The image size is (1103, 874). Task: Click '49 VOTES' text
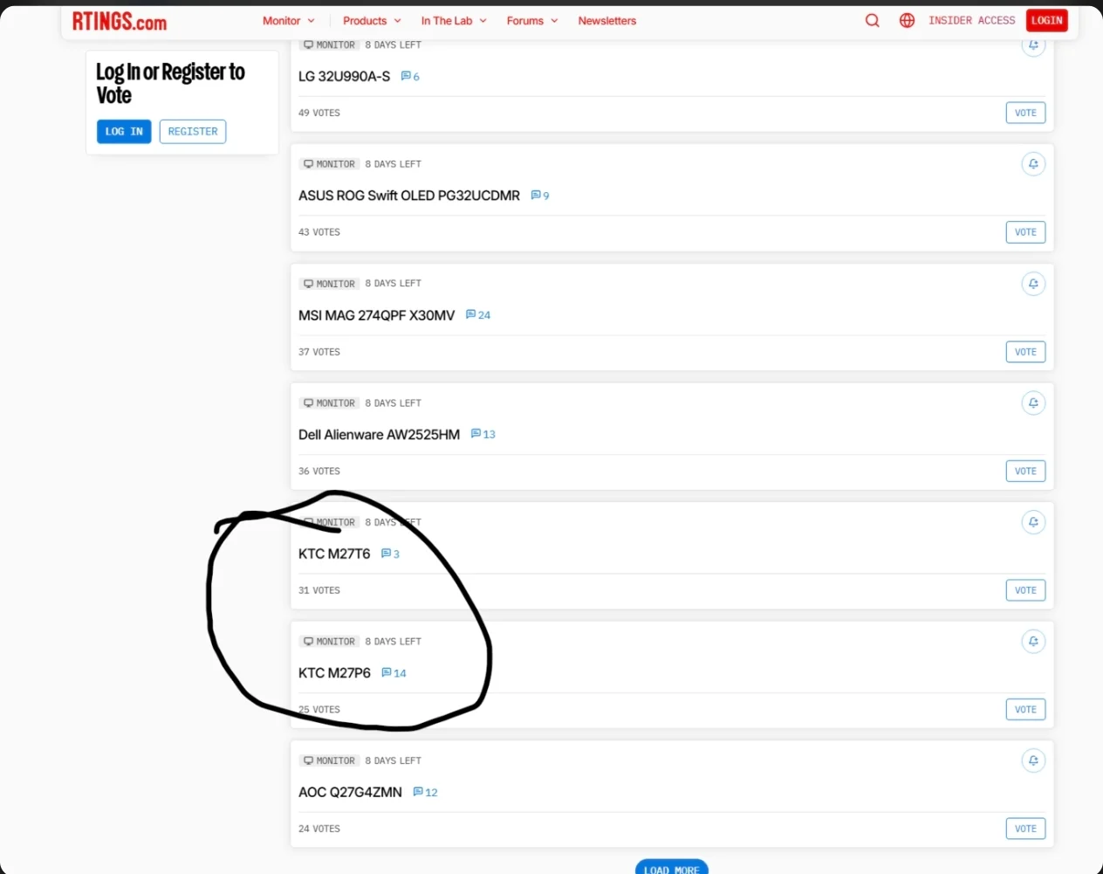pos(319,113)
